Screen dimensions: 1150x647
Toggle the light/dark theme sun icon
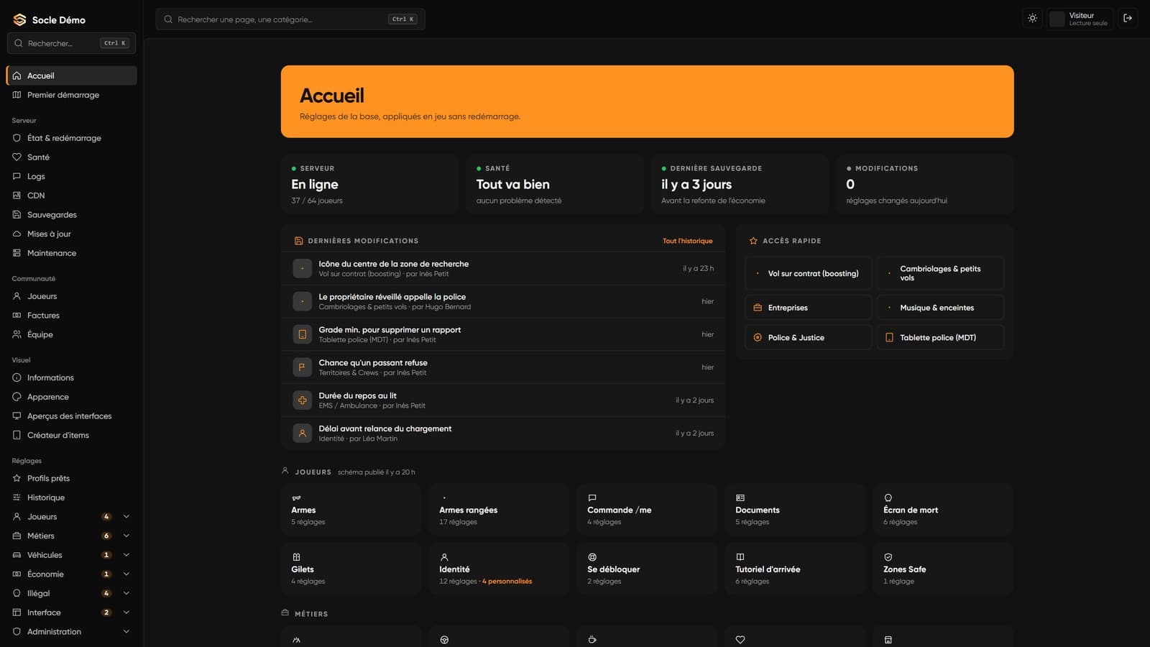click(1032, 19)
